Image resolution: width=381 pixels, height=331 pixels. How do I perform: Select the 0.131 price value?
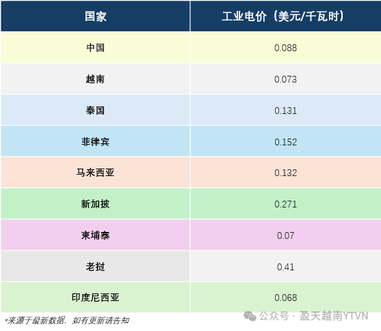click(285, 111)
